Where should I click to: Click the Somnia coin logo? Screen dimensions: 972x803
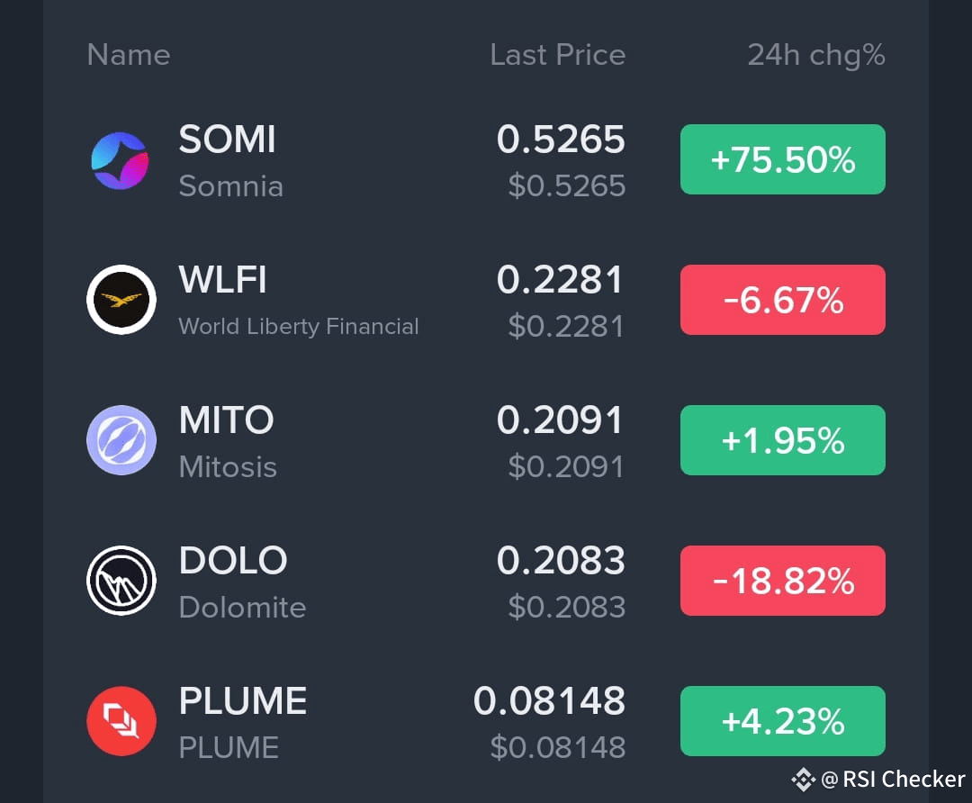click(x=121, y=160)
